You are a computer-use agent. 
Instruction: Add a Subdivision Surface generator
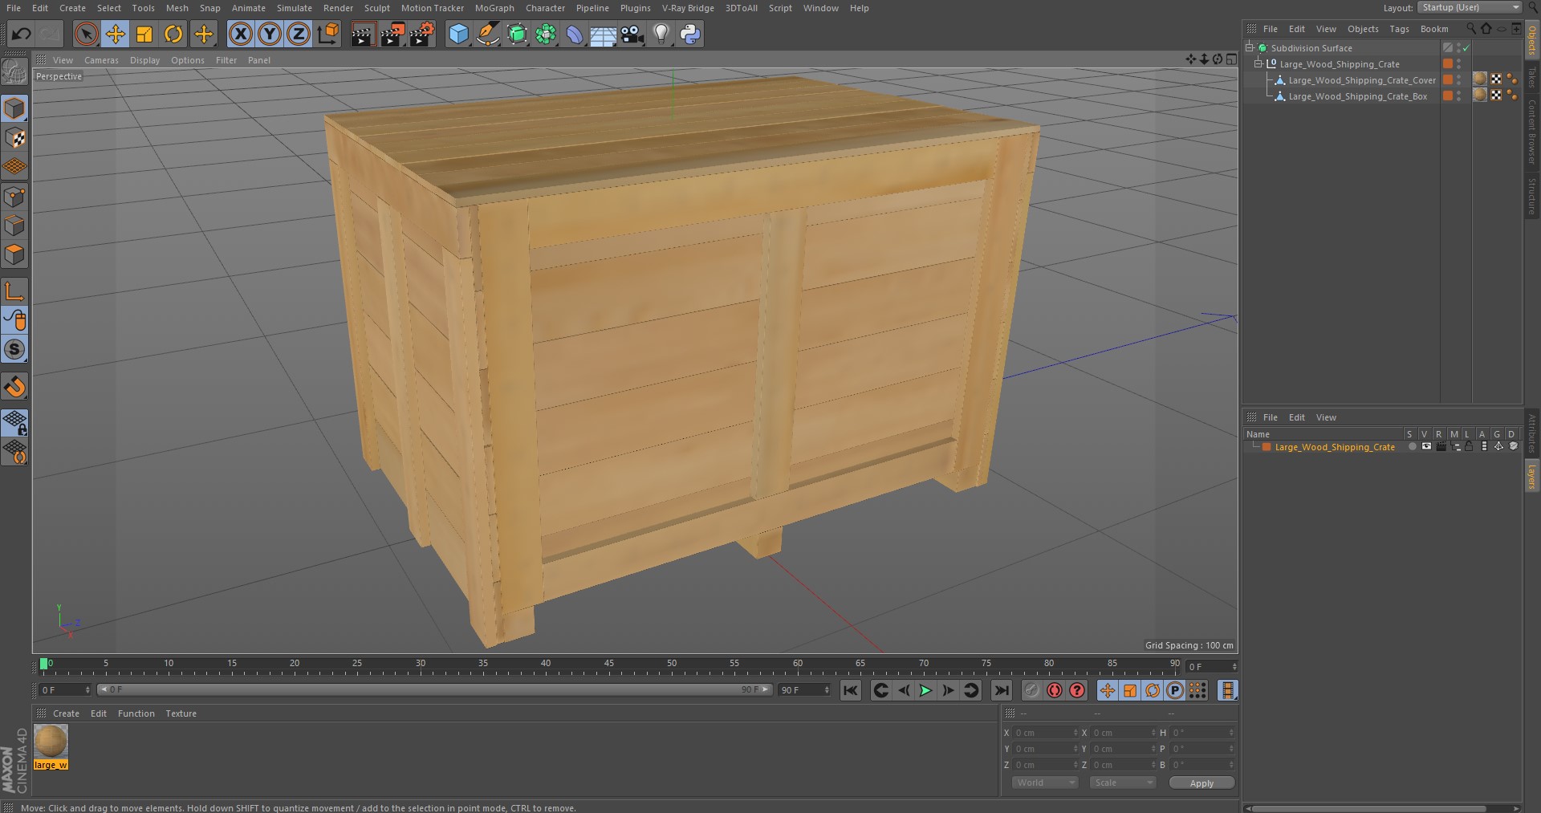pos(517,34)
